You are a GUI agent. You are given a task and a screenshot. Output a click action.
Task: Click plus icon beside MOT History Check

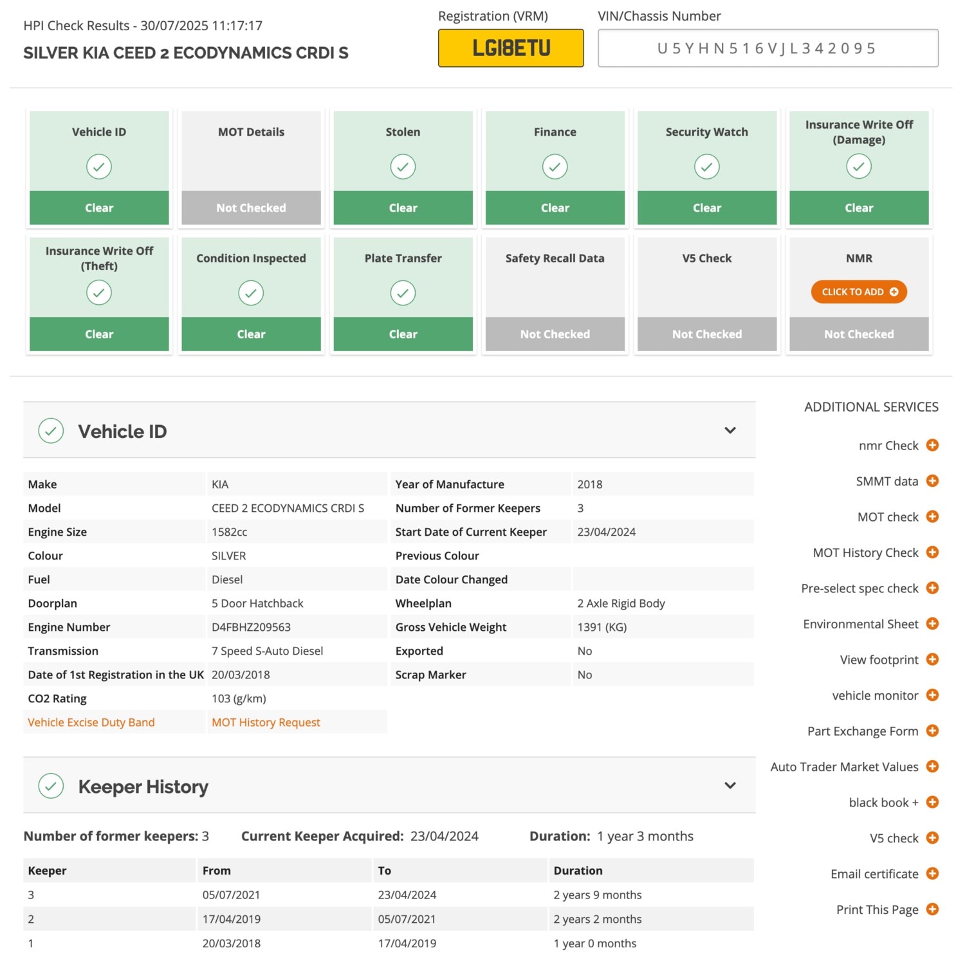pyautogui.click(x=932, y=552)
